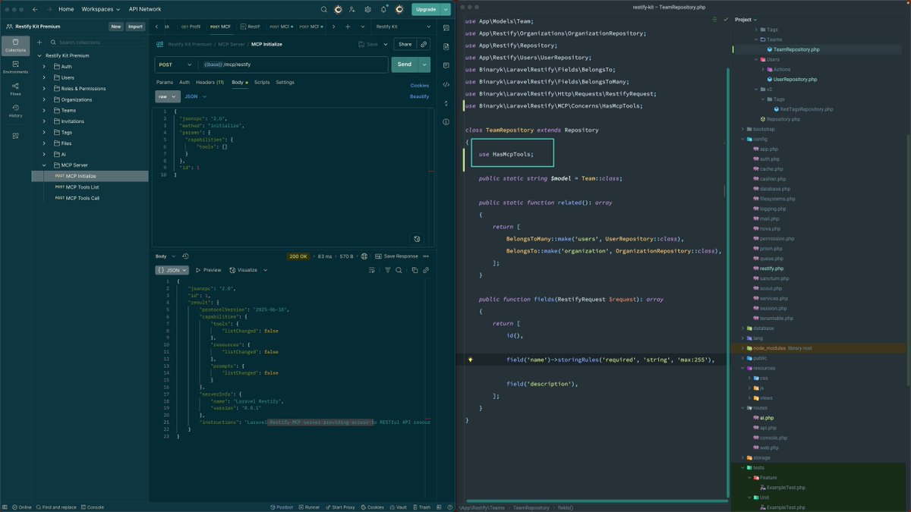
Task: Expand the Roles & Permissions folder
Action: [x=44, y=88]
